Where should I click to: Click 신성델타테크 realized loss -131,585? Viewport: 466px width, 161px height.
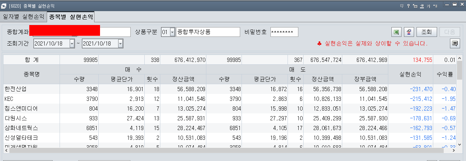point(420,138)
